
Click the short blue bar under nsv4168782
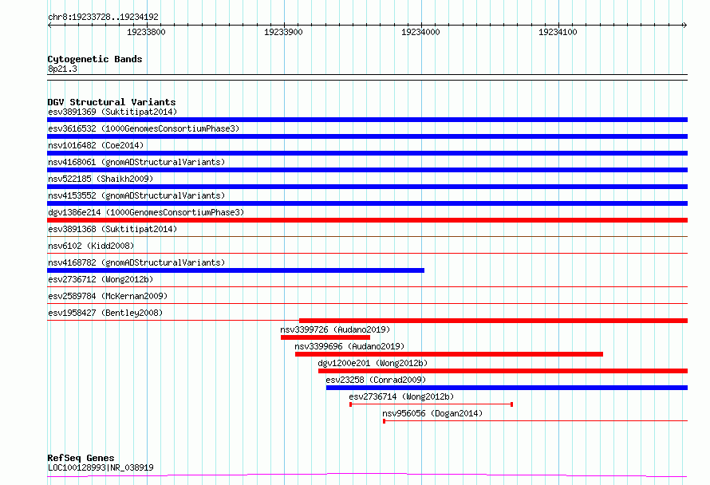point(235,270)
